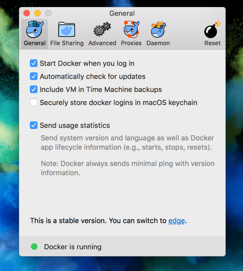Close the General preferences window
The image size is (243, 271).
pos(26,13)
